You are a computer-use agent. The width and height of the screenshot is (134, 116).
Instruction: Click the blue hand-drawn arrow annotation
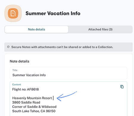[x=67, y=96]
